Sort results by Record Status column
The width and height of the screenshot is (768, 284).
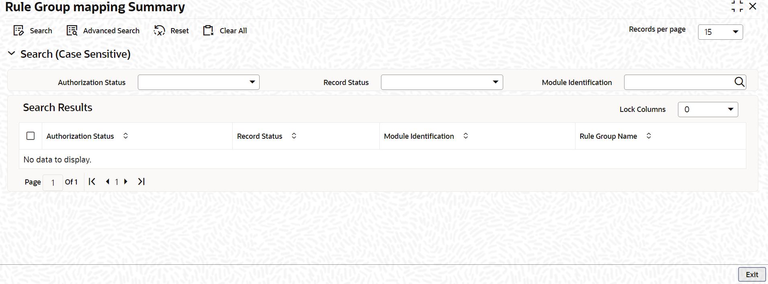pyautogui.click(x=294, y=136)
